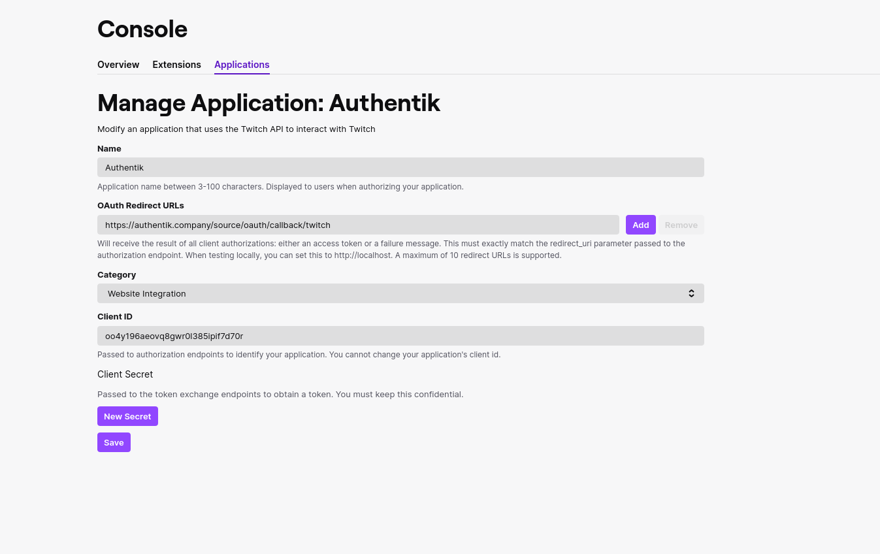
Task: Click the Name field containing Authentik
Action: [x=400, y=167]
